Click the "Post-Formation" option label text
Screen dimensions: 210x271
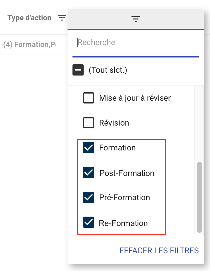127,173
